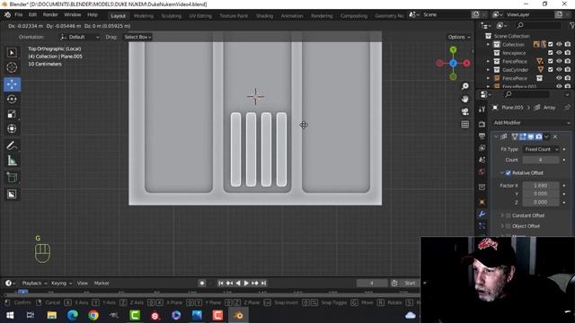Image resolution: width=575 pixels, height=323 pixels.
Task: Choose the Move tool
Action: click(x=12, y=84)
